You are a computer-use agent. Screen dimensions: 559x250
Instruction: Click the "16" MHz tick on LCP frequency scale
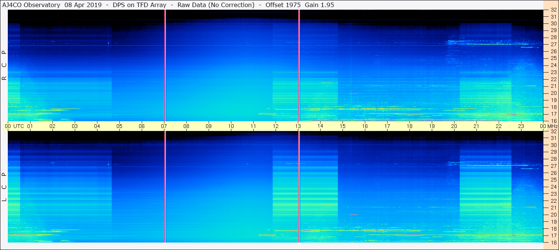pyautogui.click(x=553, y=242)
